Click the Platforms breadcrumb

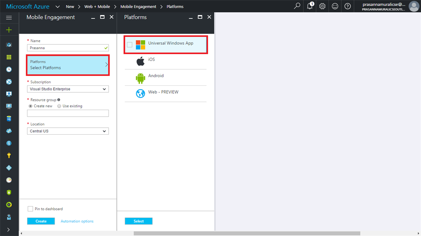click(x=175, y=7)
